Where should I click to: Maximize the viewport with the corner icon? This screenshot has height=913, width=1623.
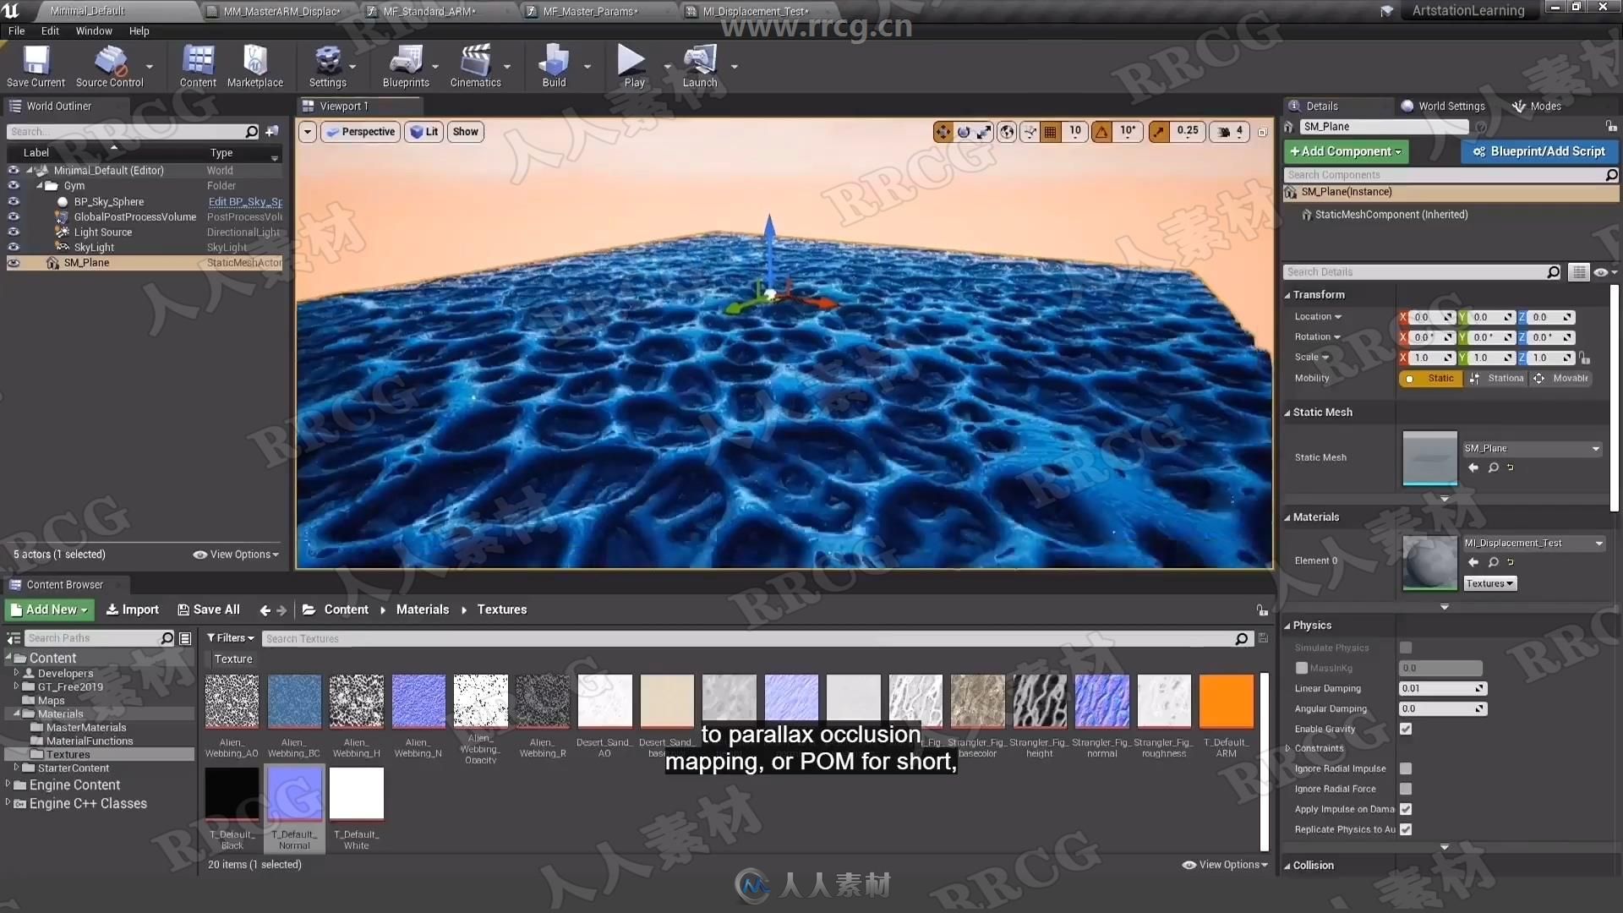[1262, 132]
